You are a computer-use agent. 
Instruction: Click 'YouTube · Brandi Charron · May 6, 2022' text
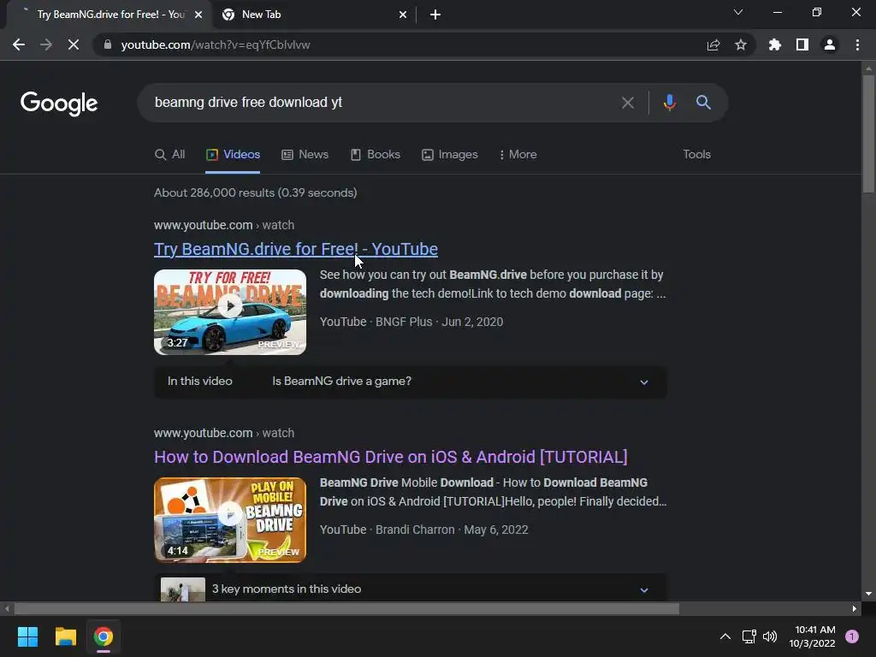[x=424, y=530]
